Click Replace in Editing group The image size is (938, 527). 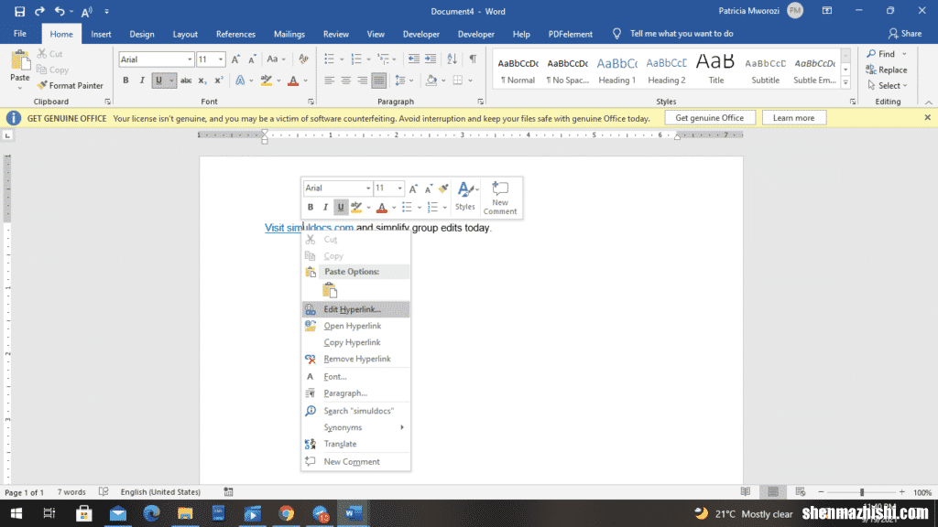[887, 70]
